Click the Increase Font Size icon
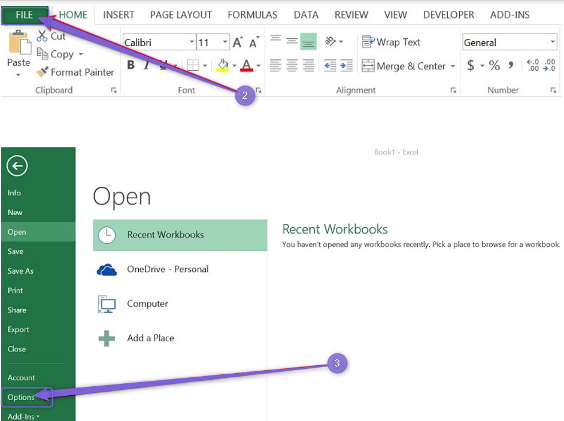The image size is (564, 421). 238,43
